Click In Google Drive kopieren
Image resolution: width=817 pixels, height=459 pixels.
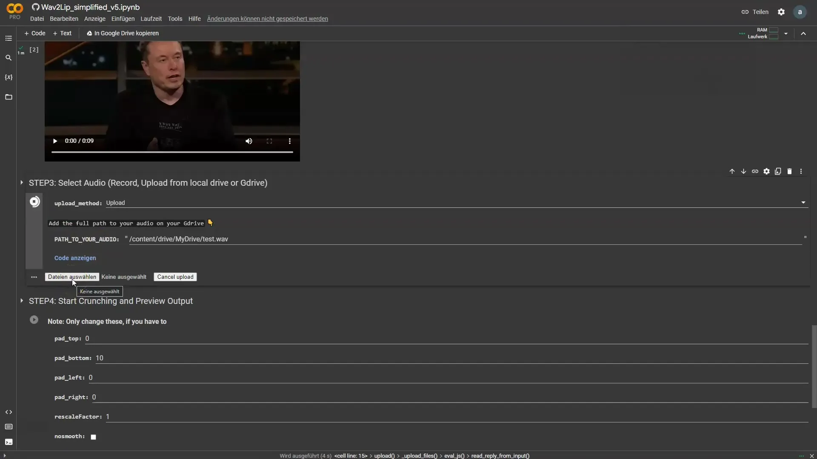123,33
